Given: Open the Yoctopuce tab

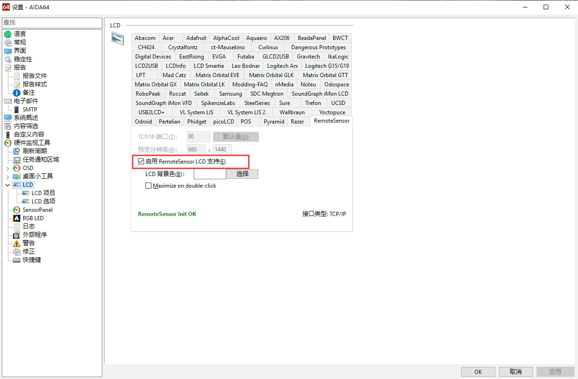Looking at the screenshot, I should (x=332, y=112).
